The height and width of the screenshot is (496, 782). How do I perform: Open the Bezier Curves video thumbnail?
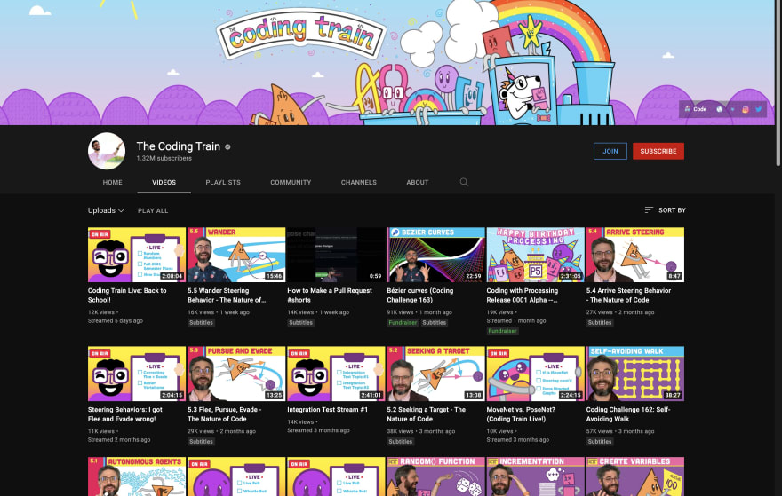coord(436,255)
